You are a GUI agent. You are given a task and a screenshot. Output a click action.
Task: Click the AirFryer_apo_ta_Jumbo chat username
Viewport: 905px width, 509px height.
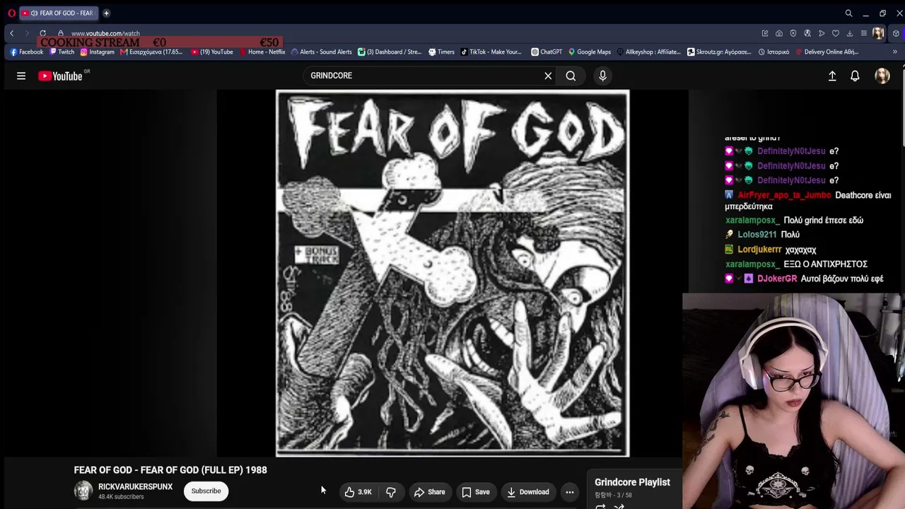click(784, 195)
